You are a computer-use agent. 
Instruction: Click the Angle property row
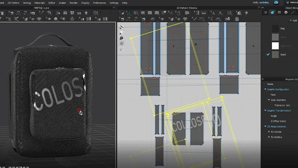tap(280, 116)
